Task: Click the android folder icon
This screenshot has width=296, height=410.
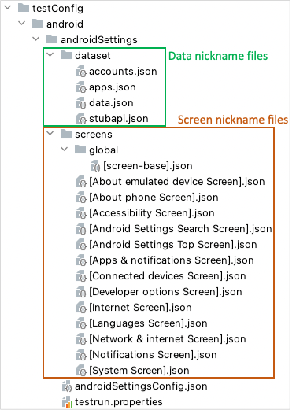Action: [x=38, y=24]
